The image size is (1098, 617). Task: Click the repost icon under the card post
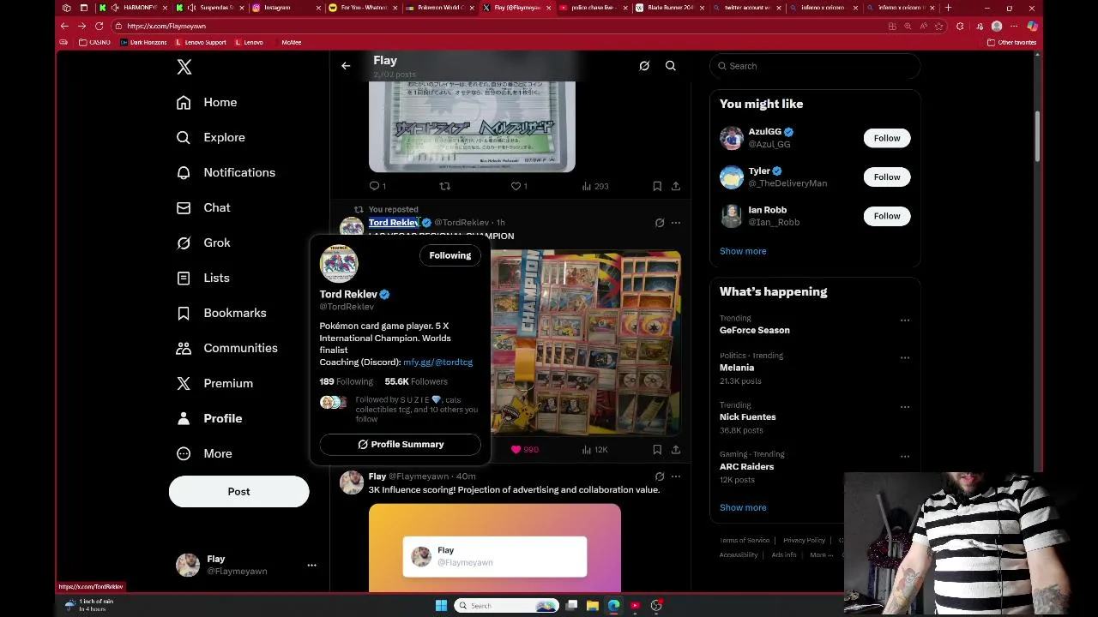(444, 186)
